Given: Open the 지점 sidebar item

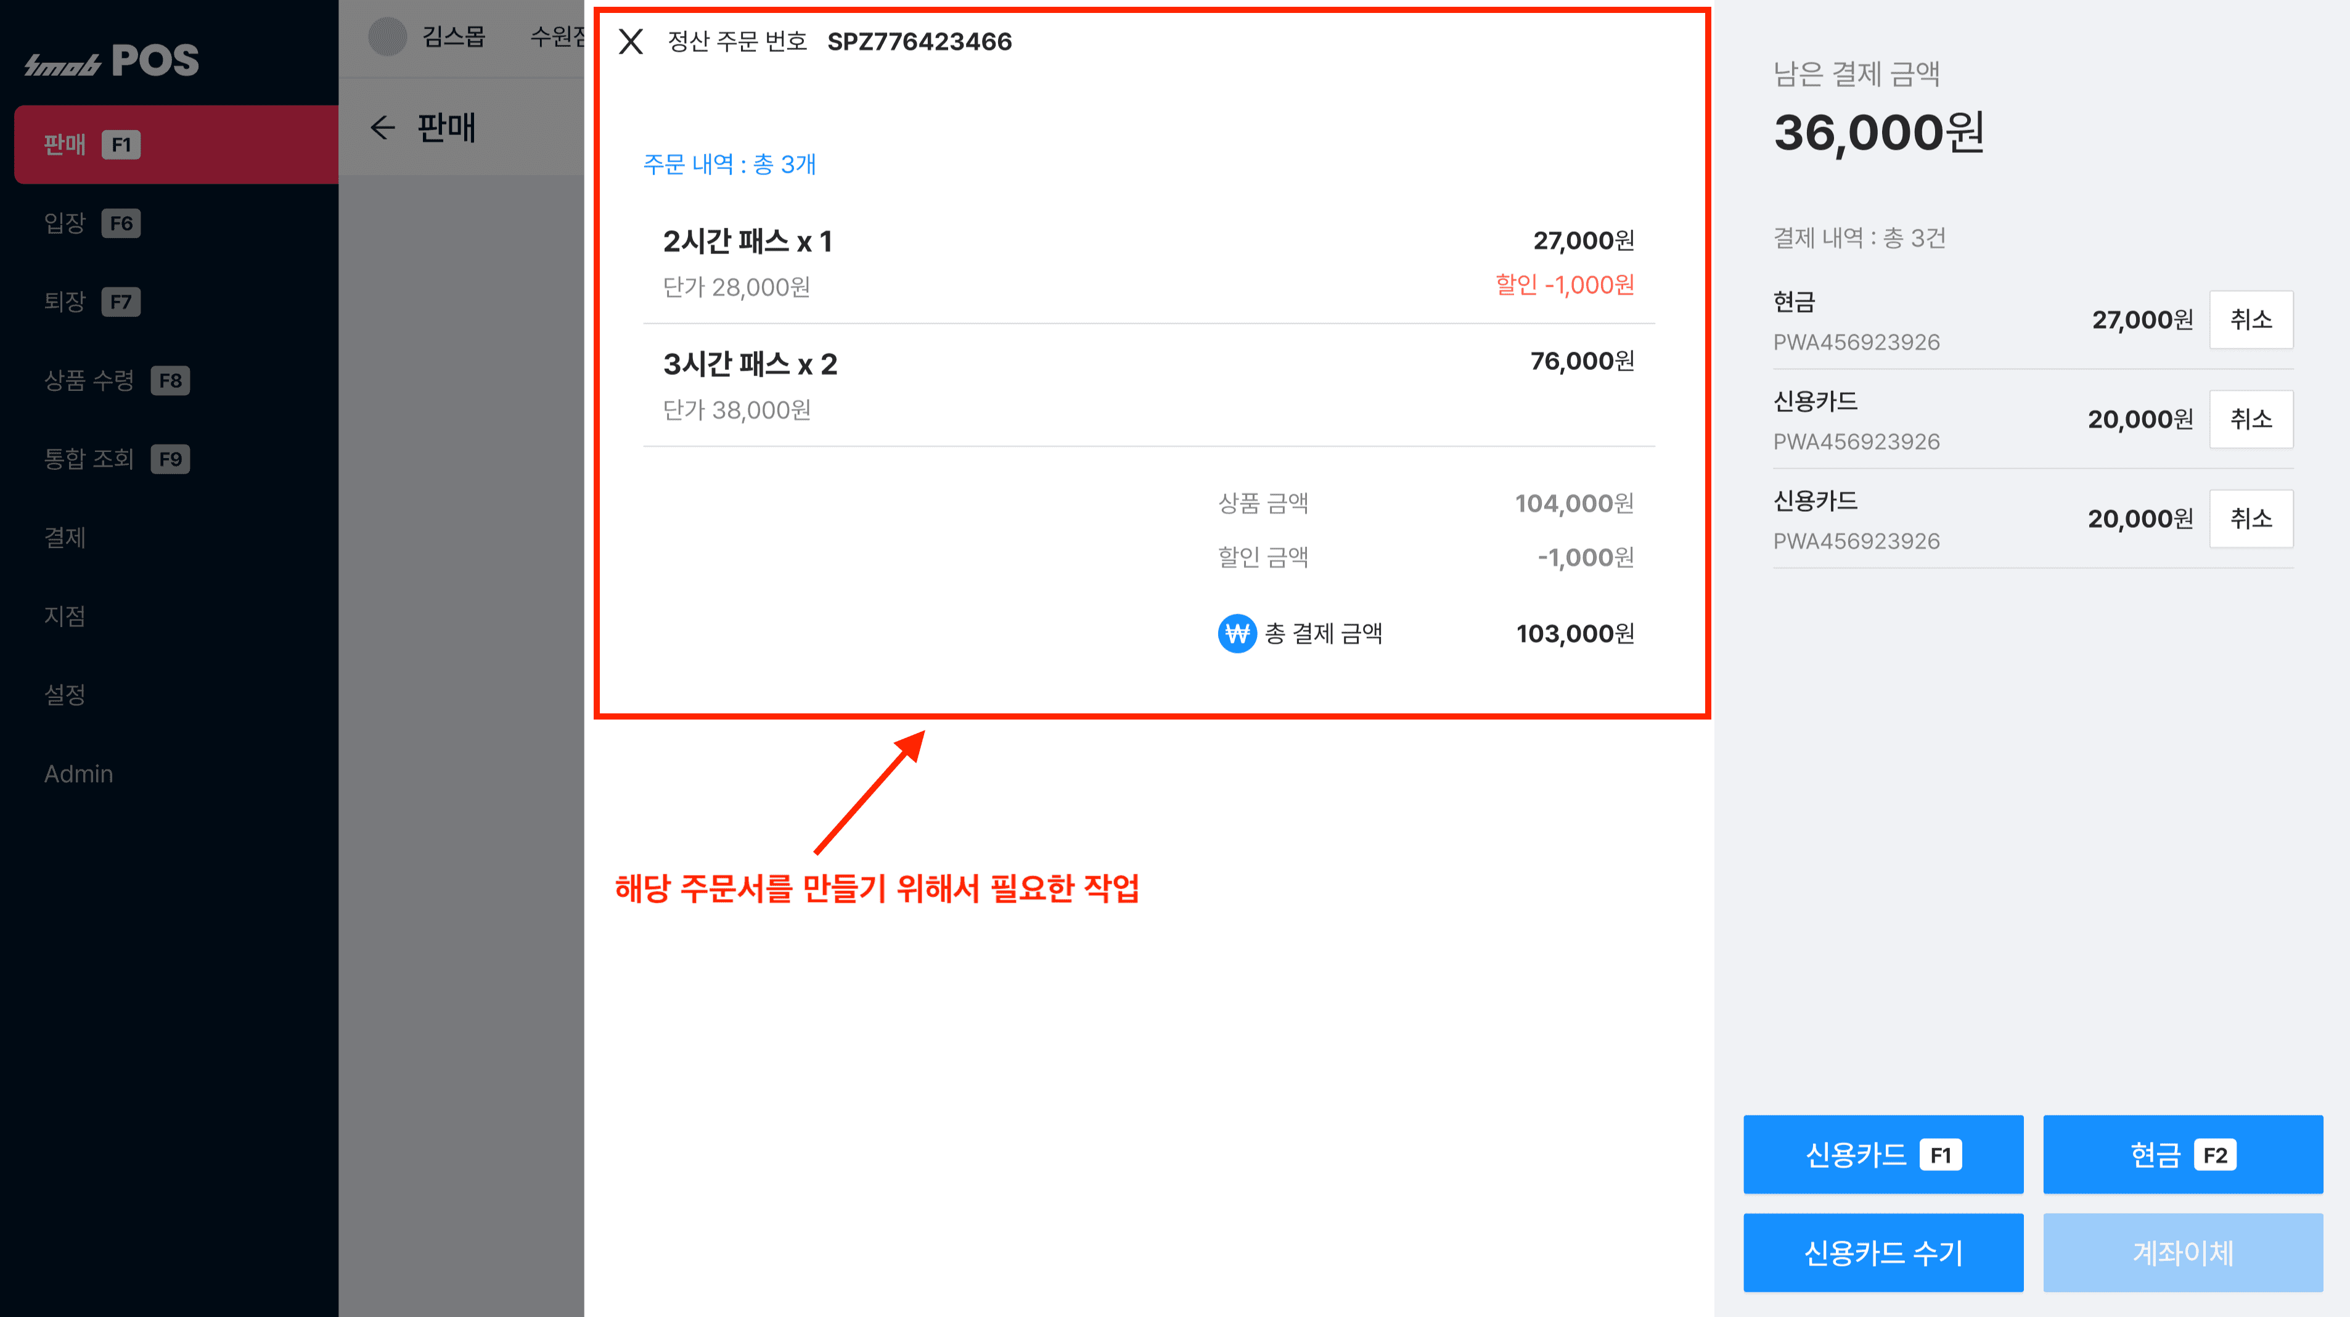Looking at the screenshot, I should click(65, 615).
